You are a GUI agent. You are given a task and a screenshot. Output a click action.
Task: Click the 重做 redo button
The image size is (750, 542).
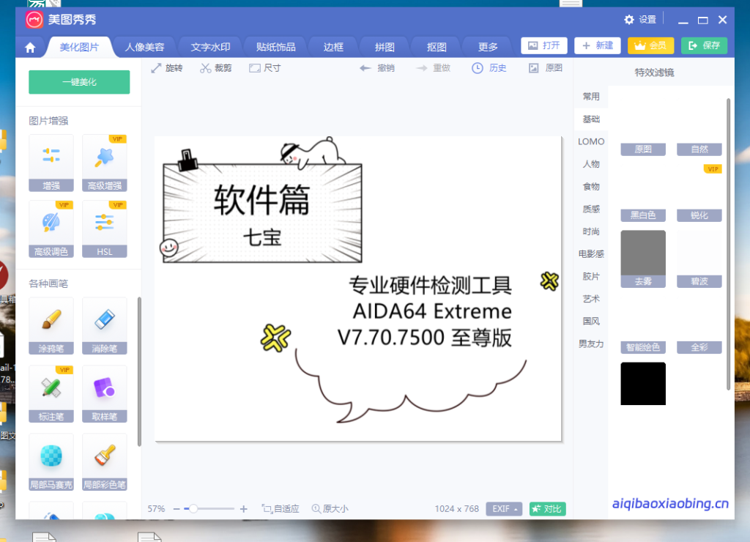click(434, 68)
